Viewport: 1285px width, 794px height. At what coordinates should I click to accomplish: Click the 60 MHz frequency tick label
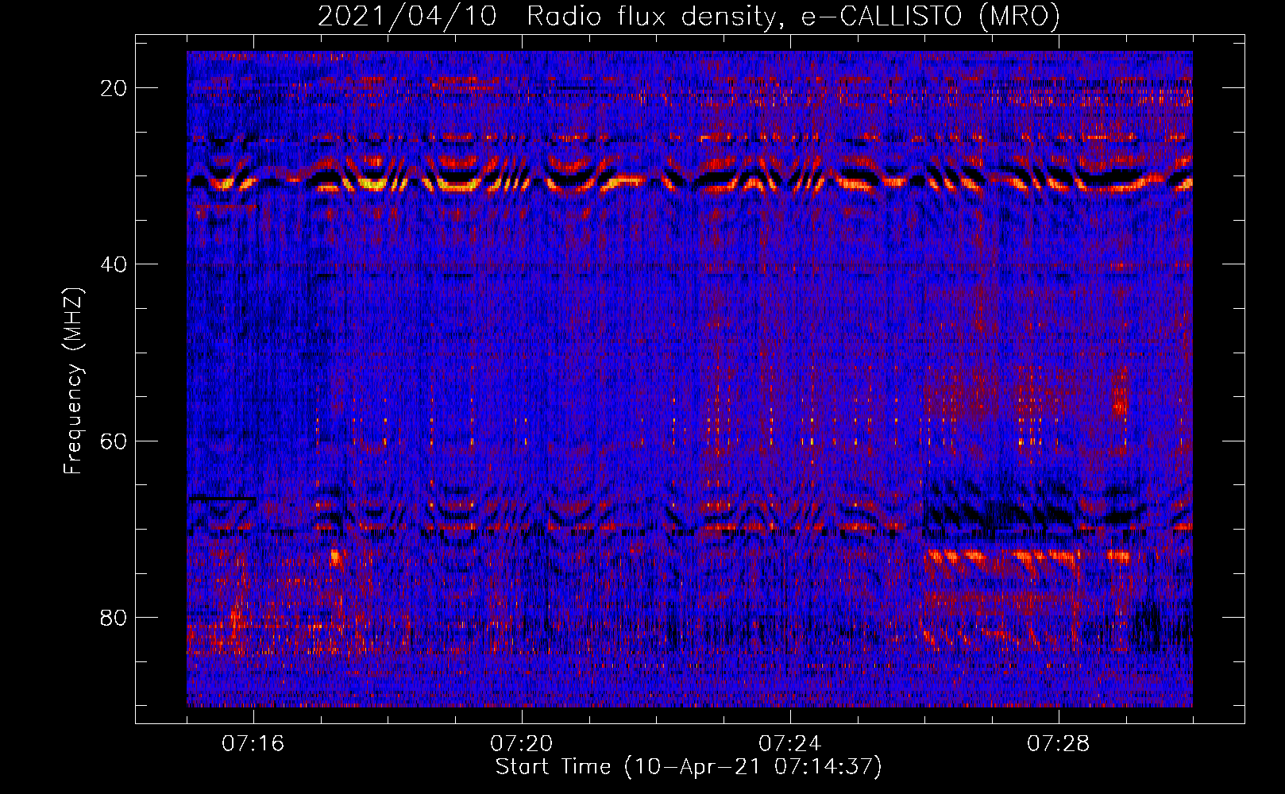[114, 441]
